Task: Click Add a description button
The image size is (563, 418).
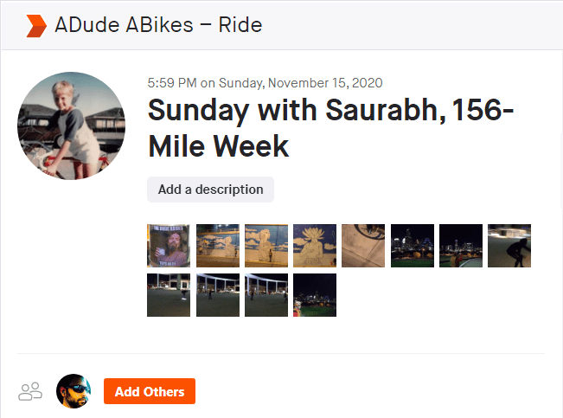Action: pyautogui.click(x=210, y=190)
